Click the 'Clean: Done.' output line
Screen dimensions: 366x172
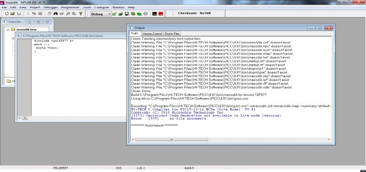141,91
